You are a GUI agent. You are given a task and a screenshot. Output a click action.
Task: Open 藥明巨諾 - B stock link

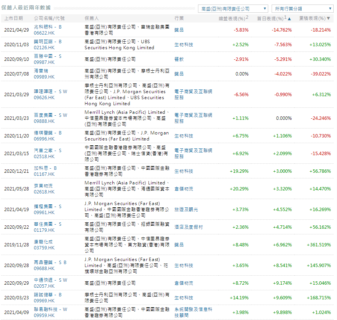pyautogui.click(x=48, y=41)
